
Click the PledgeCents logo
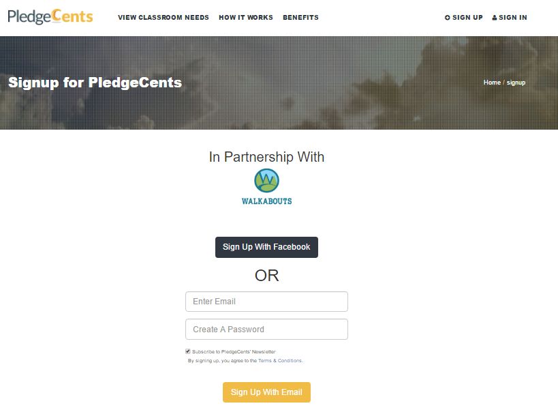pyautogui.click(x=50, y=17)
